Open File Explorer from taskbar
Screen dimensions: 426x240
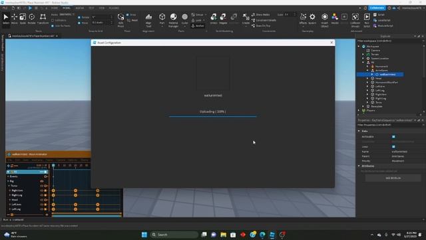pyautogui.click(x=224, y=235)
